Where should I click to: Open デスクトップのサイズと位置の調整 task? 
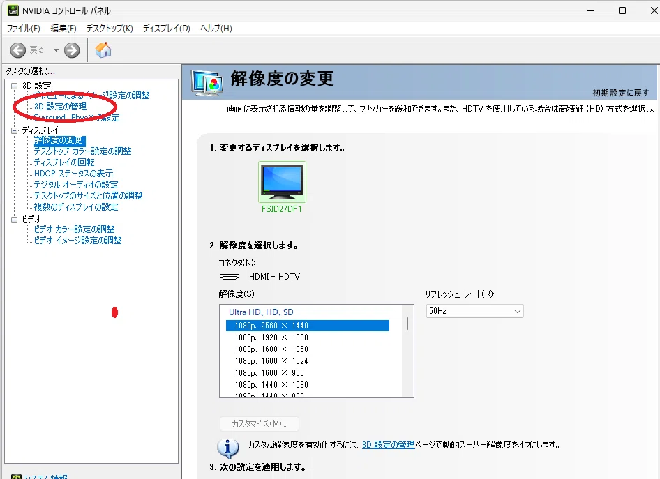[x=88, y=195]
